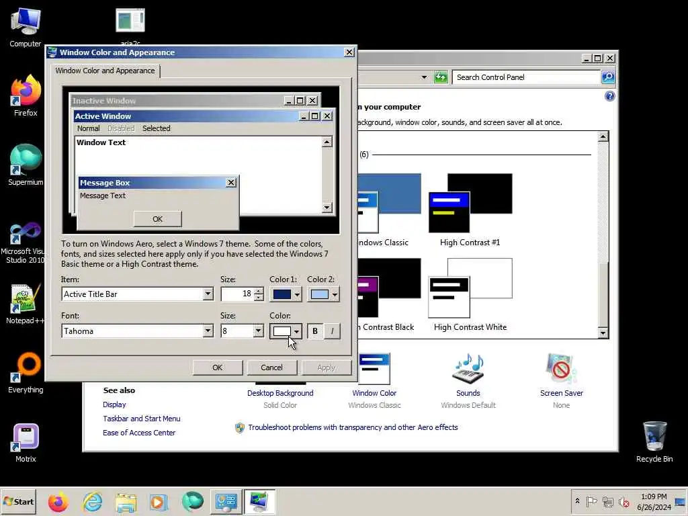Open the Motrix desktop shortcut
This screenshot has height=516, width=688.
point(26,442)
